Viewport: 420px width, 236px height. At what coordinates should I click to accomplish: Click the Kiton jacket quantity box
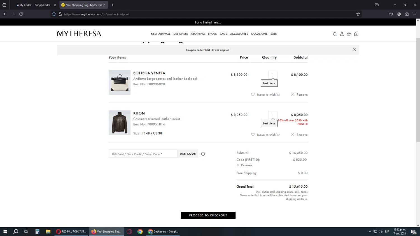(x=273, y=115)
